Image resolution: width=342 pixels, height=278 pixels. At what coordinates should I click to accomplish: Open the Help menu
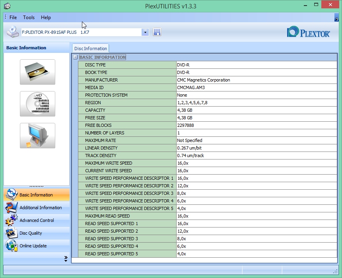pos(46,17)
